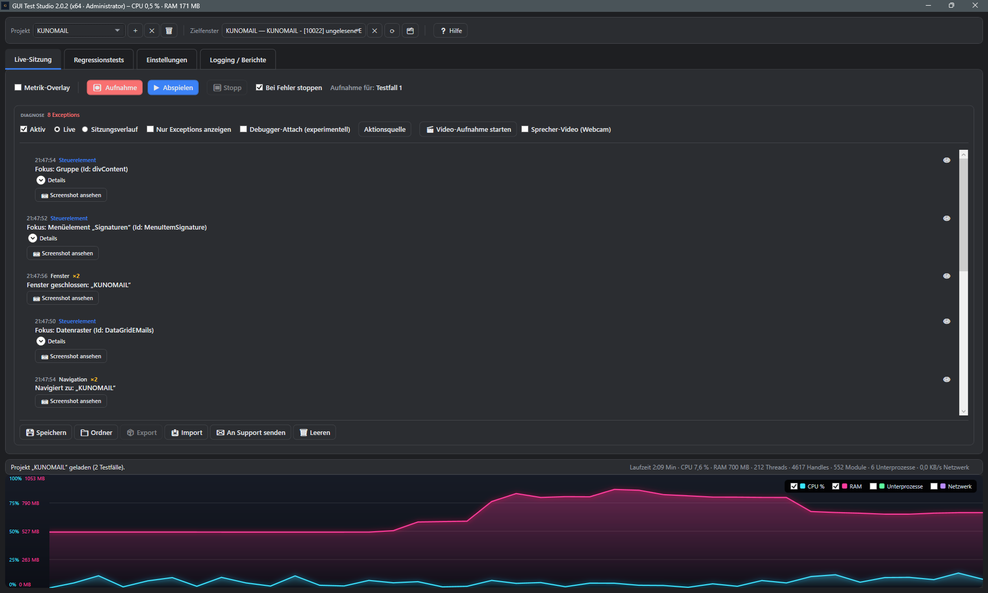Start Video-Aufnahme
Viewport: 988px width, 593px height.
tap(468, 129)
